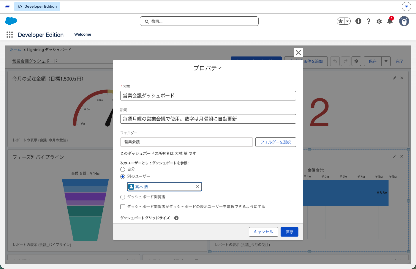Open the grid size info icon
Viewport: 416px width, 269px height.
176,218
